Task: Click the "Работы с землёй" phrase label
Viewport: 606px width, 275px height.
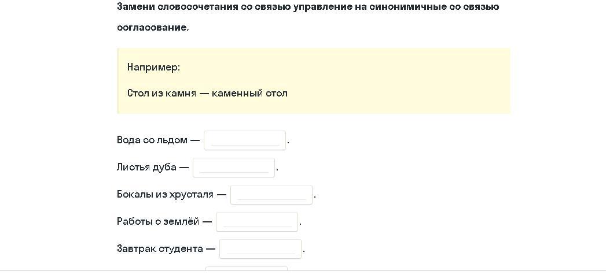Action: pos(158,222)
